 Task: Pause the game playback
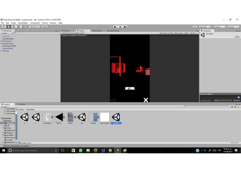[x=120, y=27]
